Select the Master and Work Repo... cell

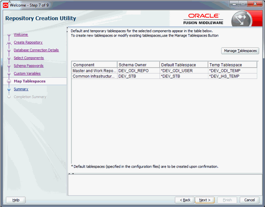(x=94, y=71)
